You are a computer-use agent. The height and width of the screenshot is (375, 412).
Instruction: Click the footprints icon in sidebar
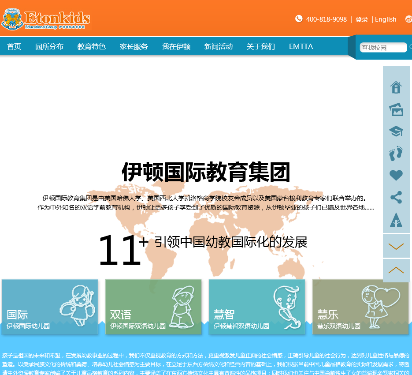tap(396, 154)
